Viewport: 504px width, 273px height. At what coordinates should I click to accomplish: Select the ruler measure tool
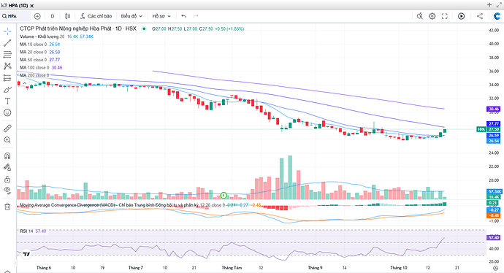click(7, 128)
